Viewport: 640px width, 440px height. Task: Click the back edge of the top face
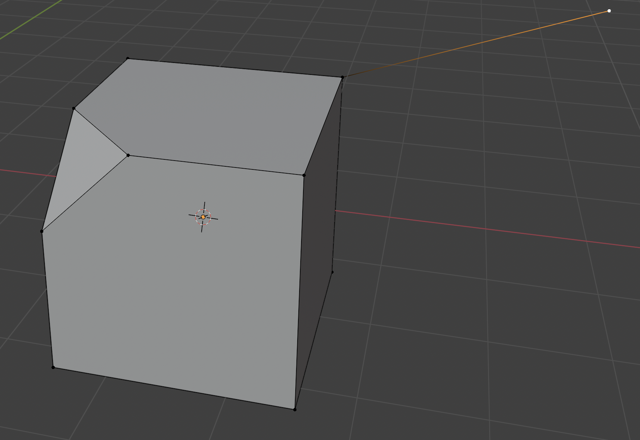(x=235, y=68)
